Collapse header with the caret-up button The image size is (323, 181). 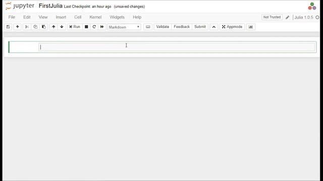point(214,27)
